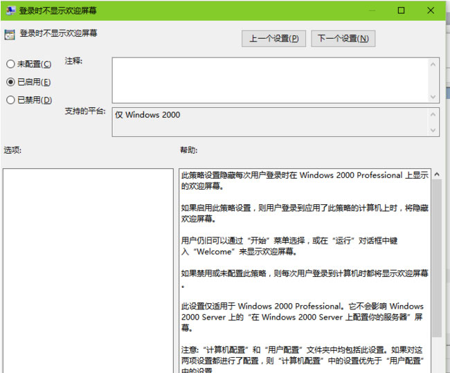
Task: Click the 选项: label
Action: click(x=12, y=149)
